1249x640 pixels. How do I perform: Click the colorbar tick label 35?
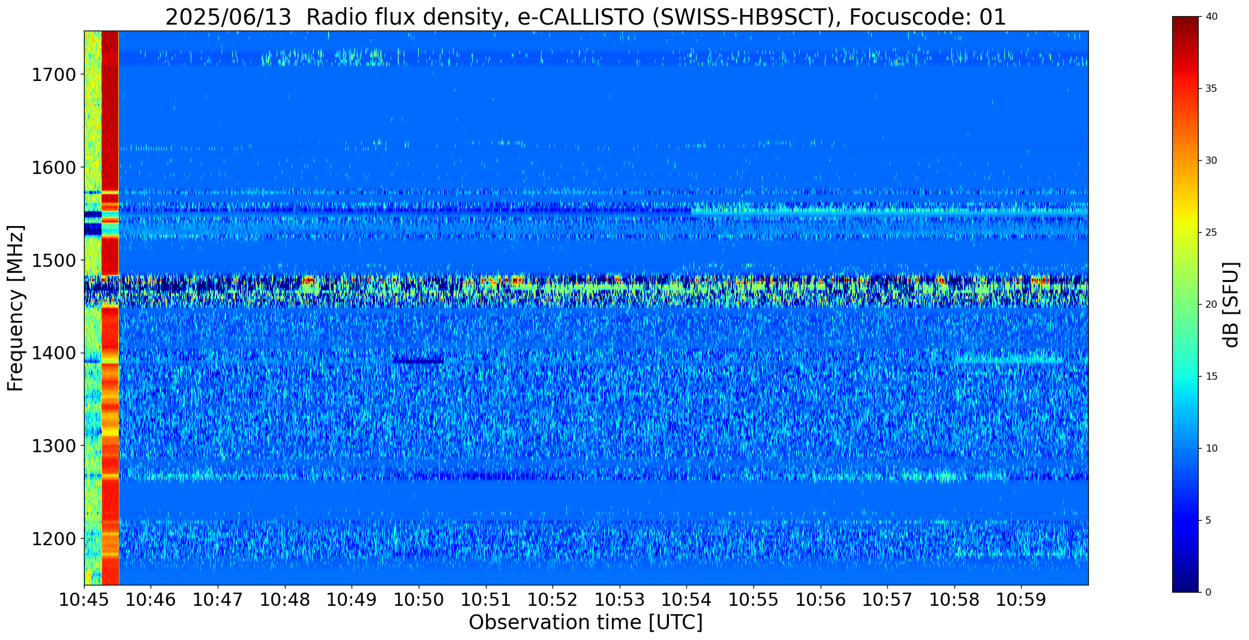click(x=1211, y=89)
